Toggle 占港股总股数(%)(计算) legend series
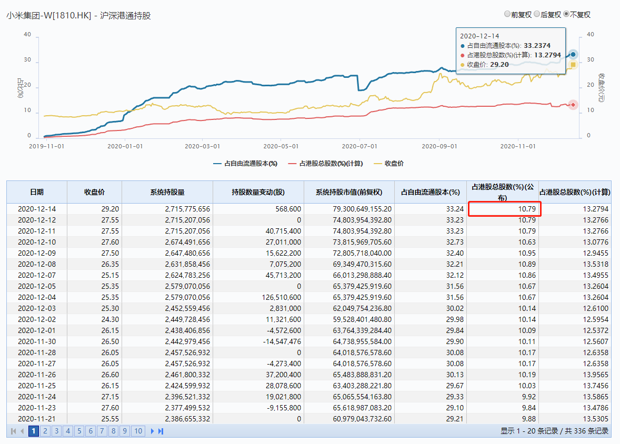This screenshot has height=444, width=620. (325, 163)
